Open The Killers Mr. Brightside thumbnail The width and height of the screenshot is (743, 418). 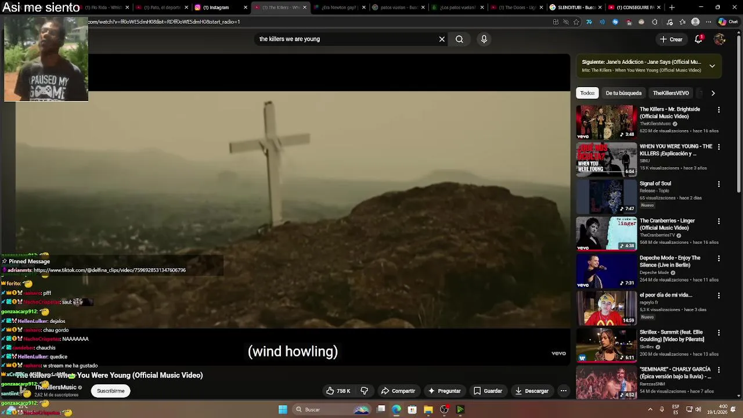coord(607,122)
